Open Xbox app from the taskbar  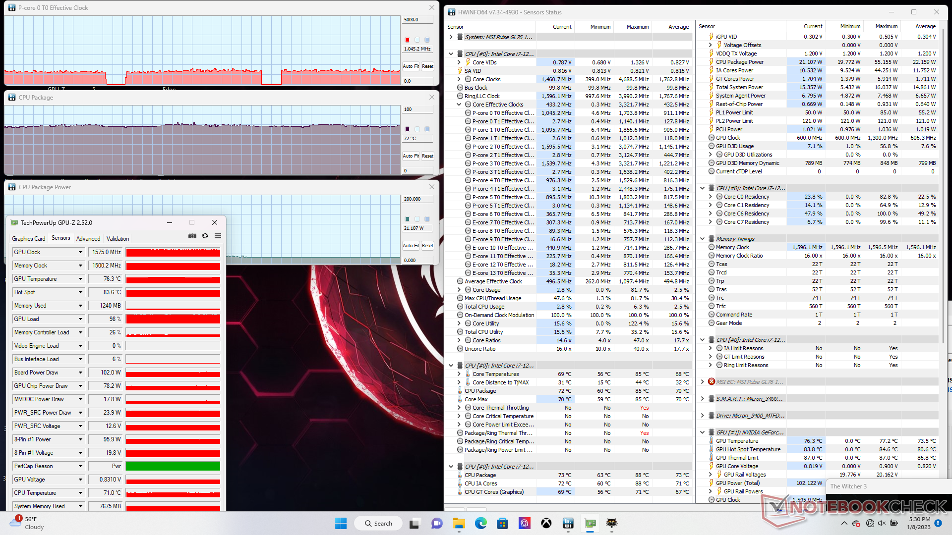coord(546,523)
